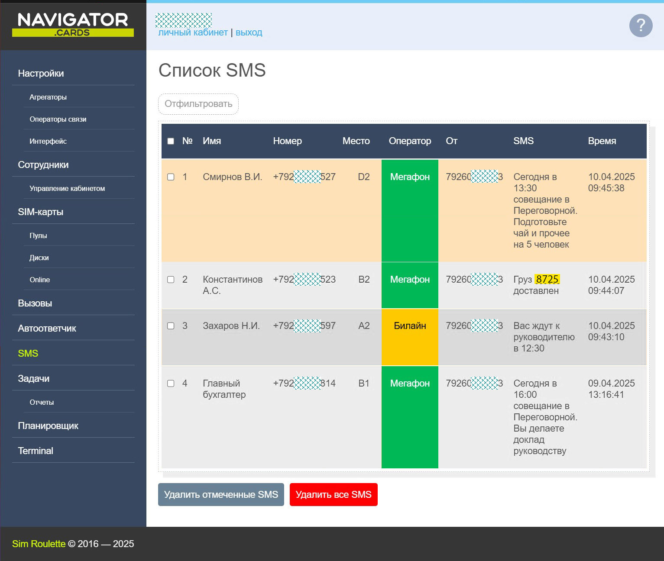The image size is (664, 561).
Task: Open the Настройки menu section
Action: pos(41,74)
